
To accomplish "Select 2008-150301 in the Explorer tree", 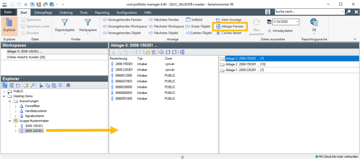I will tap(34, 126).
